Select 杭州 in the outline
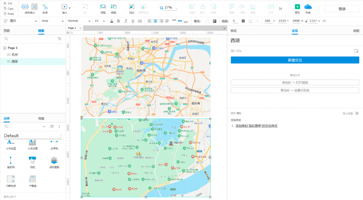The height and width of the screenshot is (200, 363). point(14,55)
